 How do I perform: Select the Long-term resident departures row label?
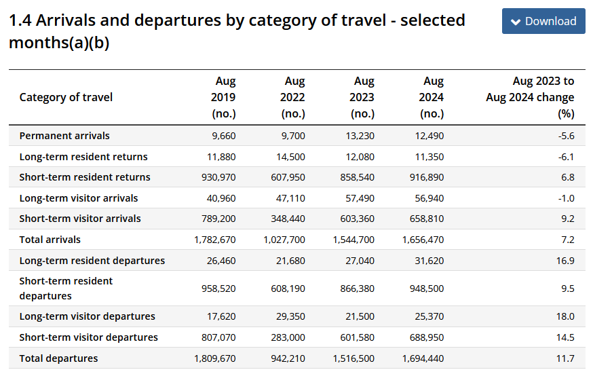(92, 261)
